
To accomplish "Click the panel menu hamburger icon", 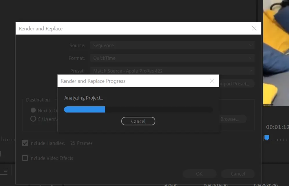I will tap(6, 171).
